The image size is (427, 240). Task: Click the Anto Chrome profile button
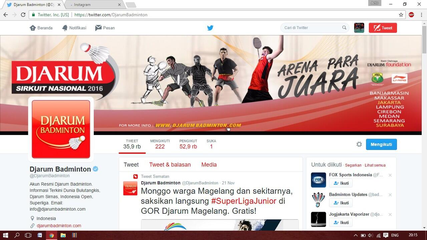375,3
